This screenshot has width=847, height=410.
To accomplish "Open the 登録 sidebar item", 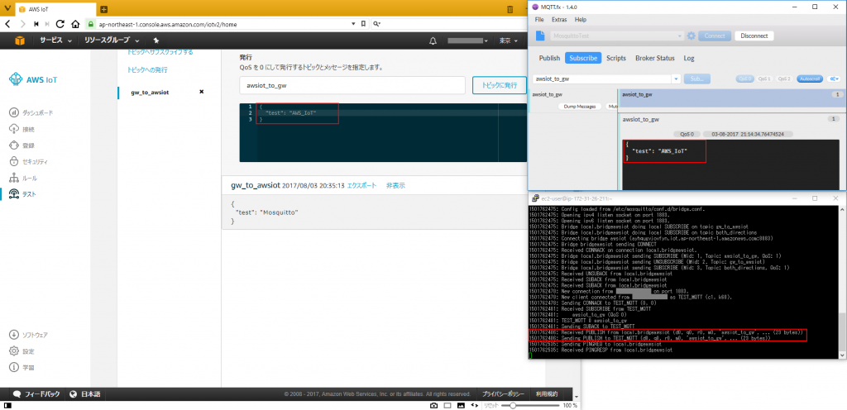I will pyautogui.click(x=22, y=145).
